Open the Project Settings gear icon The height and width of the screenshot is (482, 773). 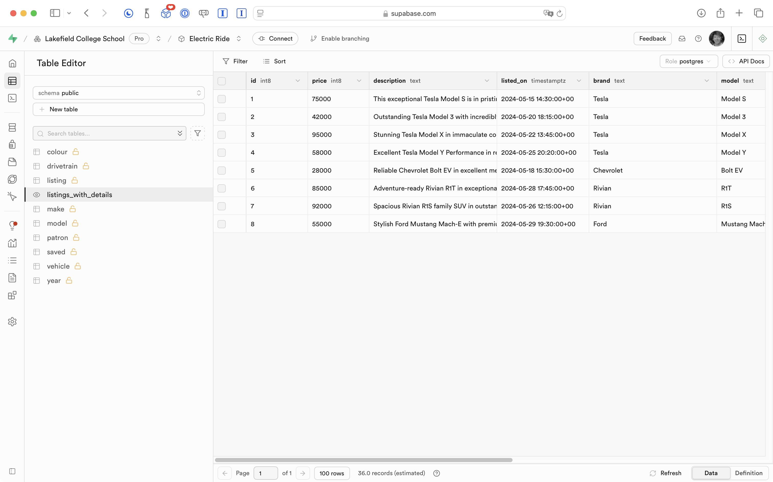pyautogui.click(x=12, y=322)
